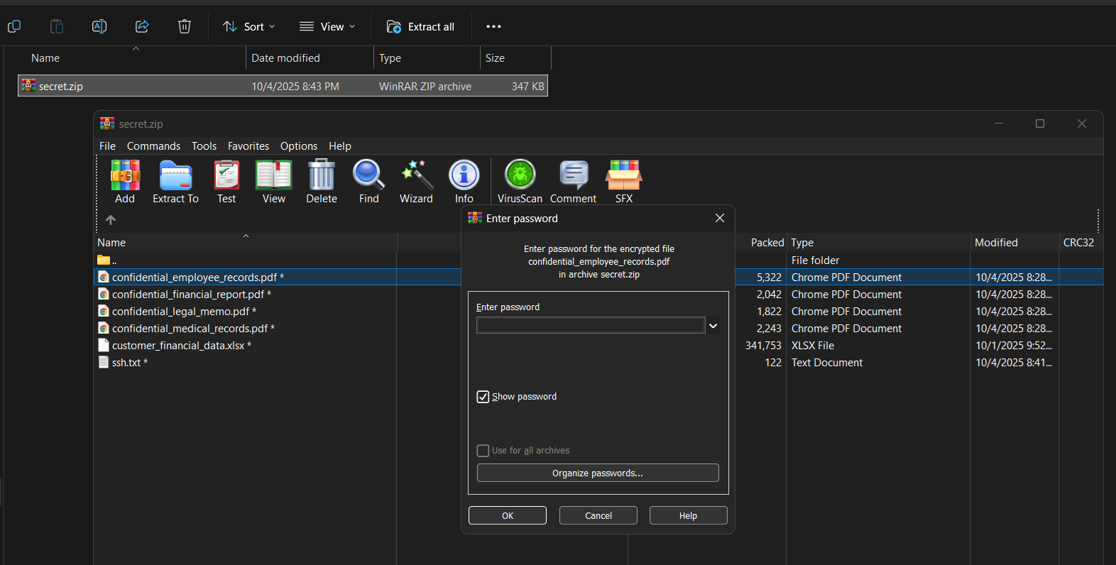The image size is (1116, 565).
Task: Click inside the Enter password field
Action: coord(590,326)
